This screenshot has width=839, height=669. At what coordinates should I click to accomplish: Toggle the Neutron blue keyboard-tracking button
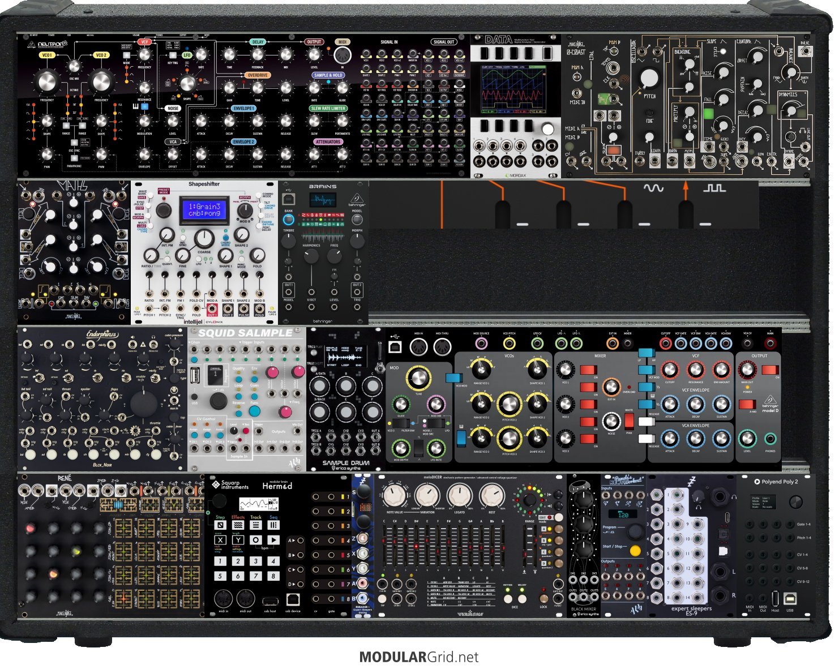[x=144, y=106]
